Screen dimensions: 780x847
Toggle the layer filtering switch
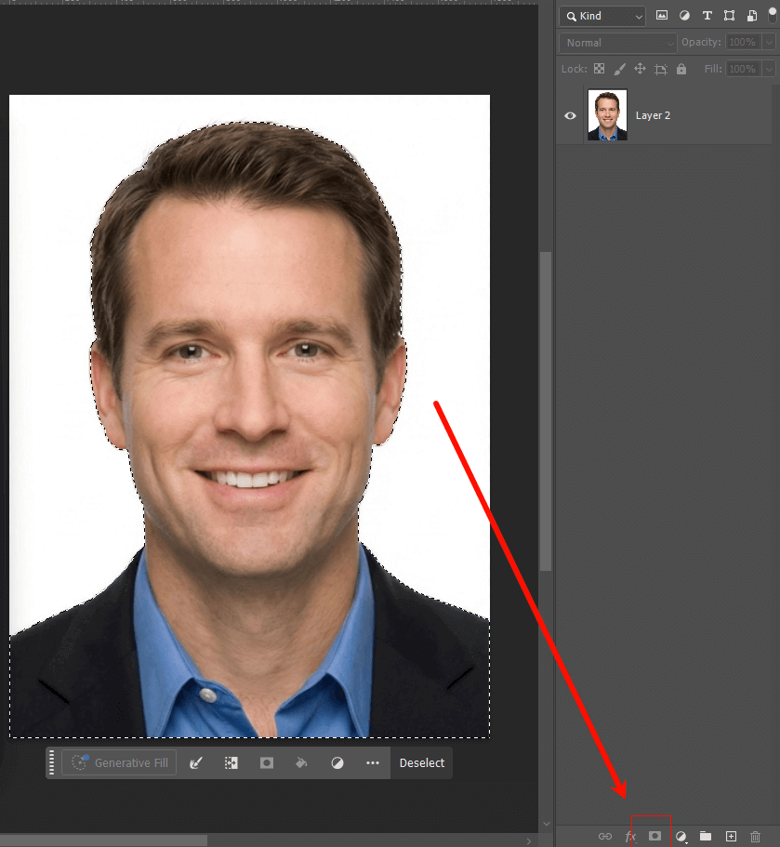click(x=772, y=16)
